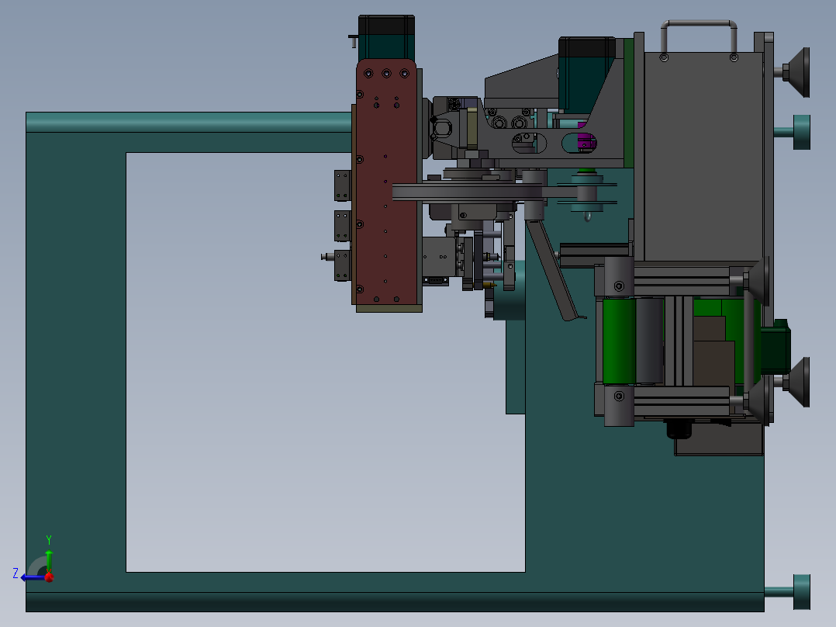Select the dark gray roller beside green roller
Screen dimensions: 836x627
point(649,341)
